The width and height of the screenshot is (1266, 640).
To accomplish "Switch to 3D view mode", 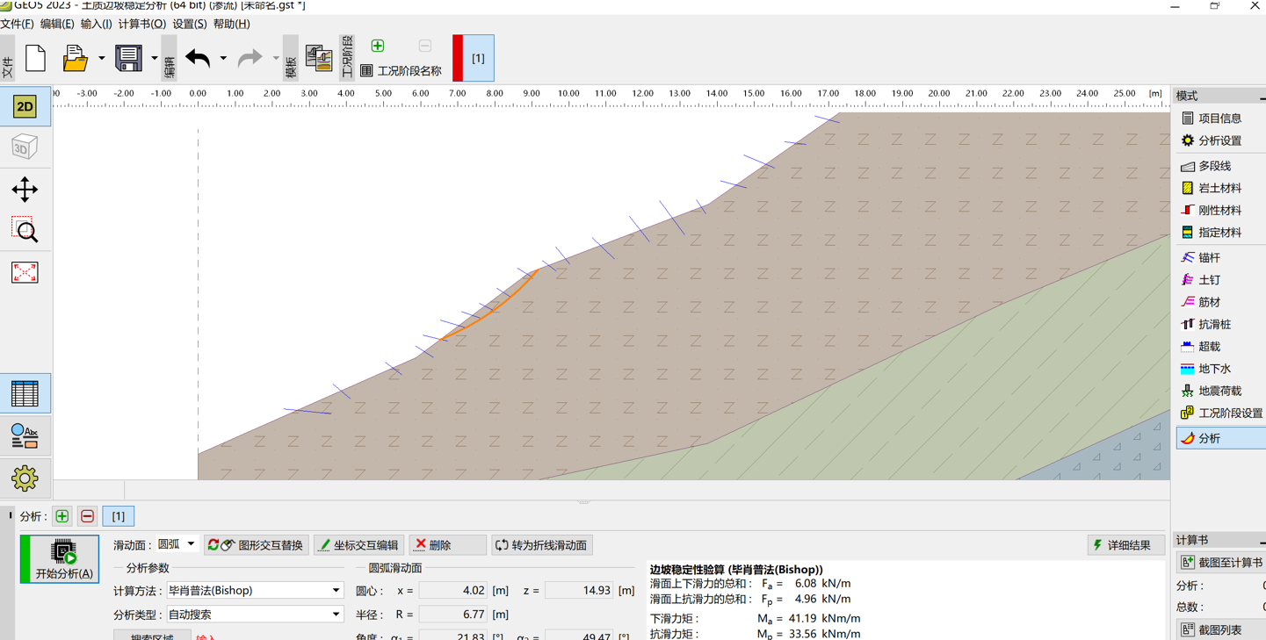I will [25, 147].
